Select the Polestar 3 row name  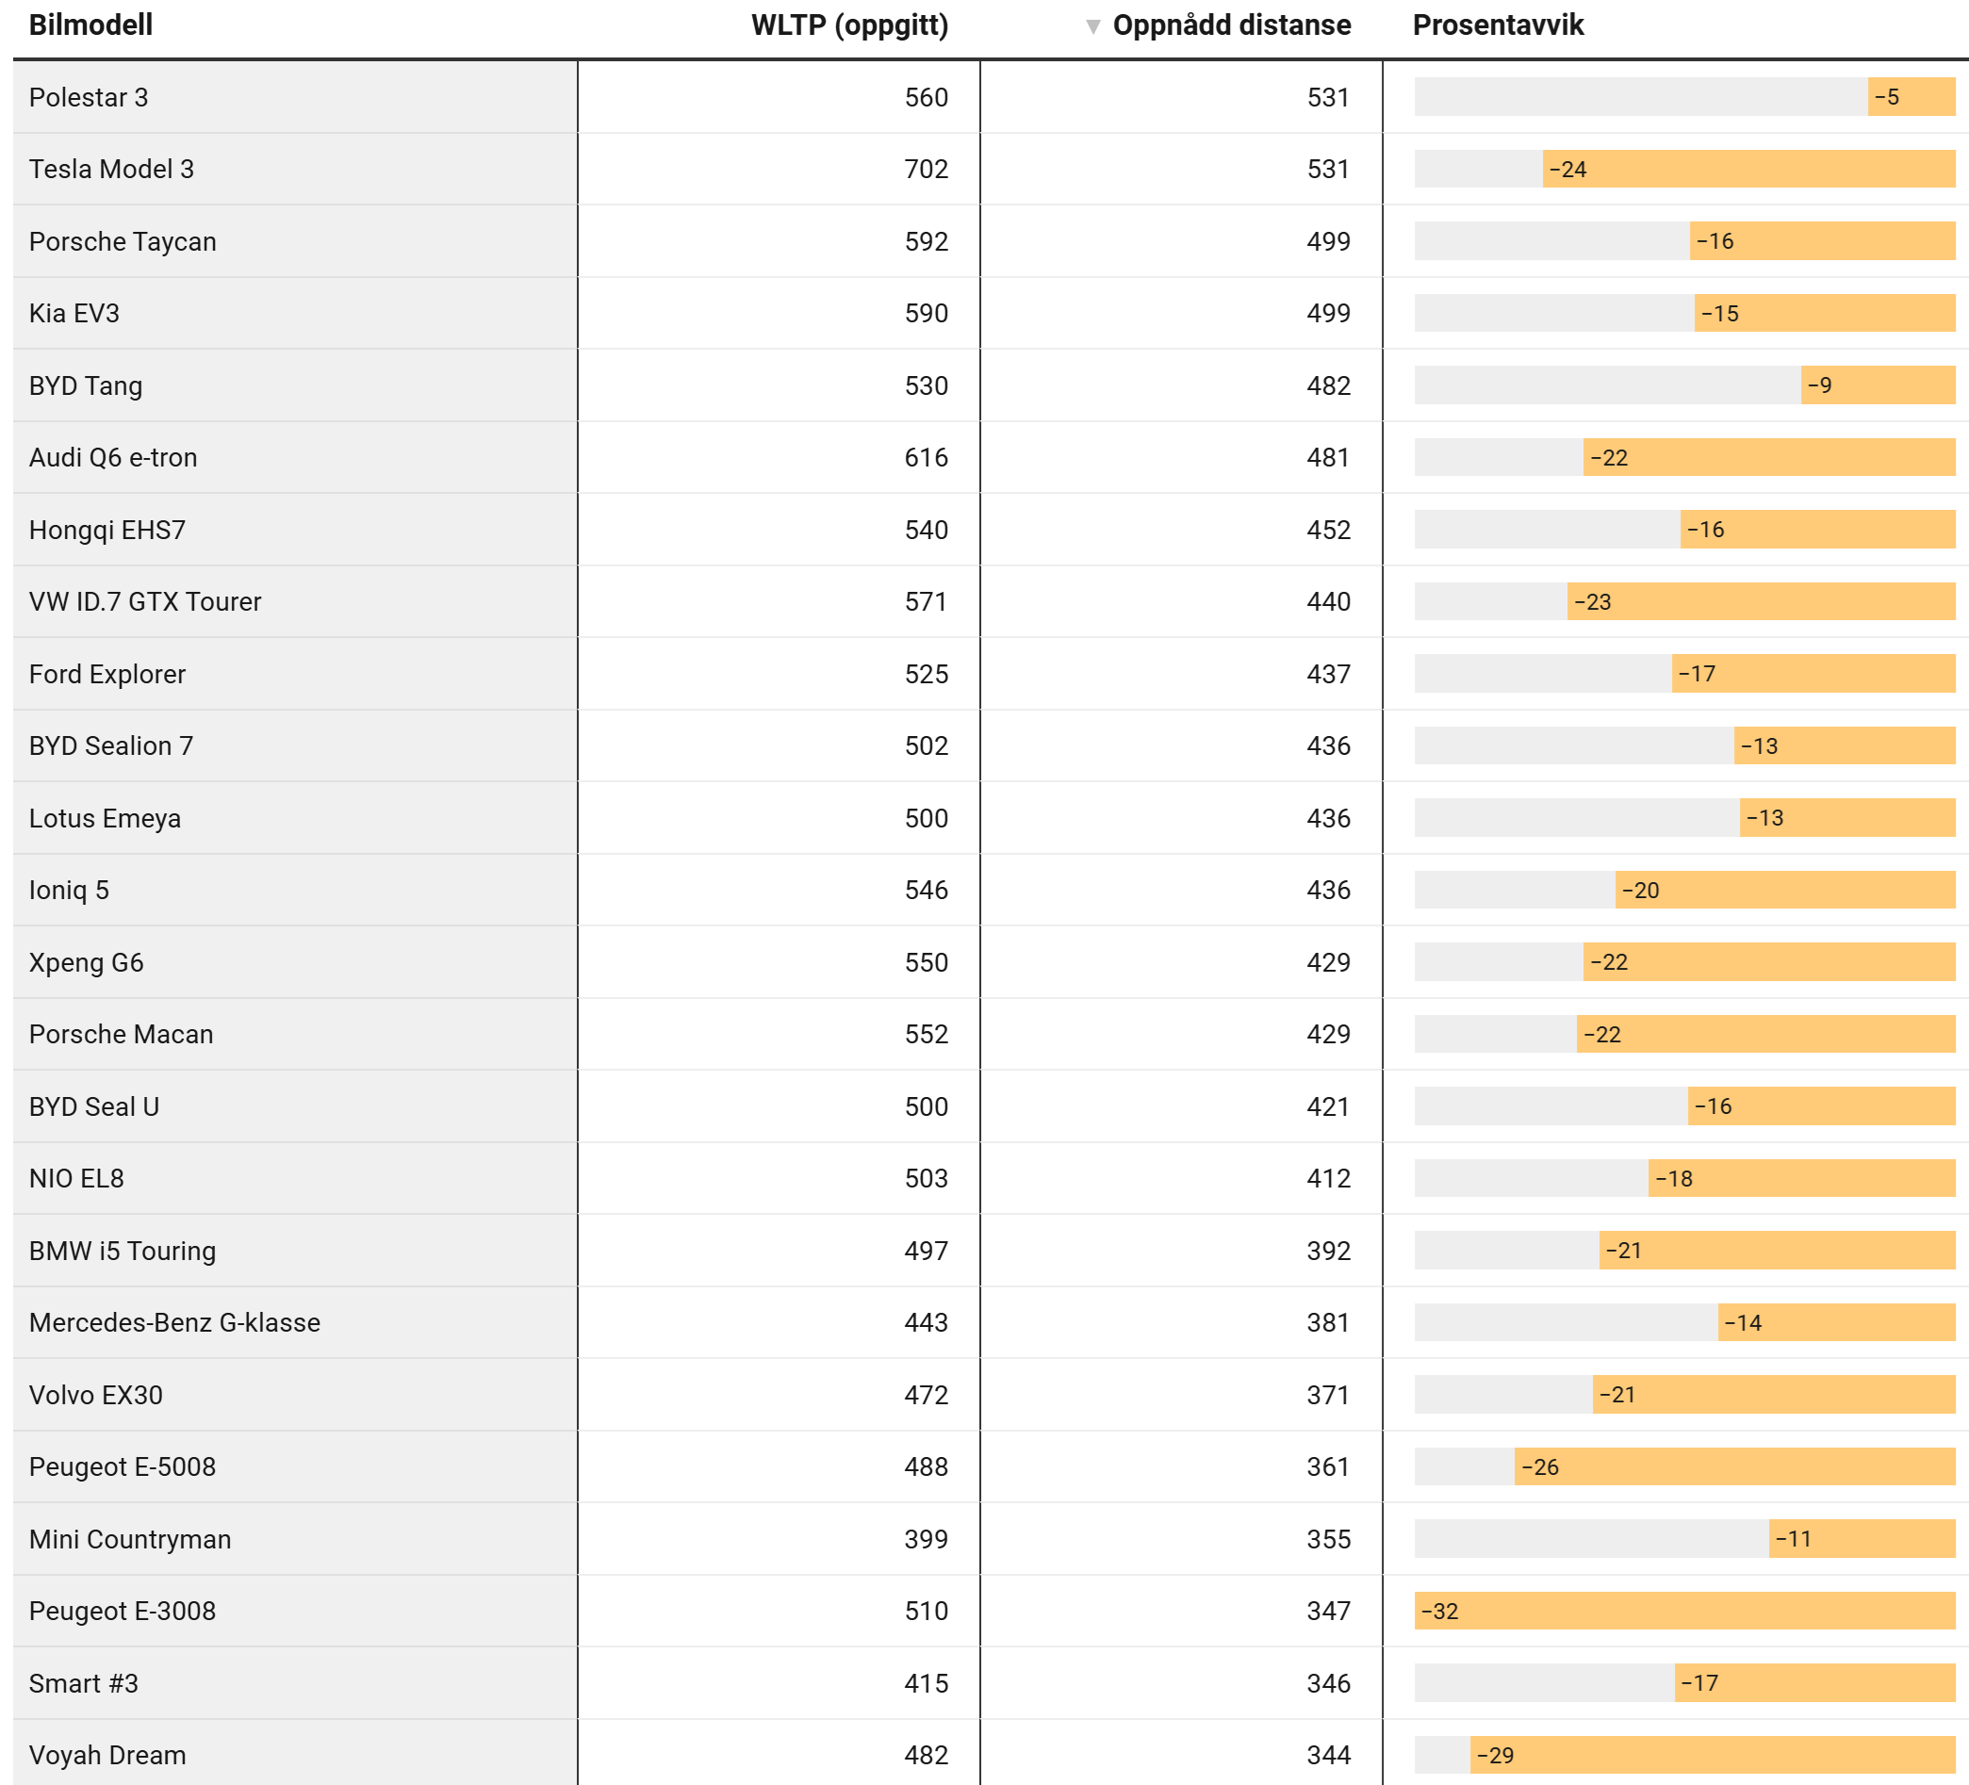[x=89, y=98]
